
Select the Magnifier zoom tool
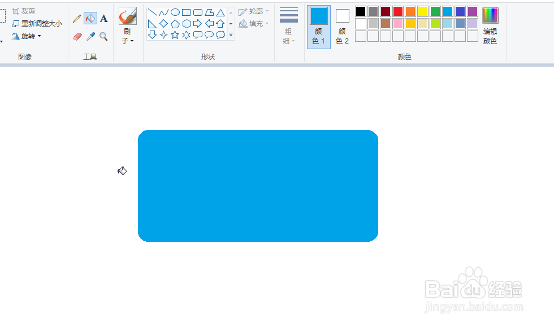[x=103, y=36]
